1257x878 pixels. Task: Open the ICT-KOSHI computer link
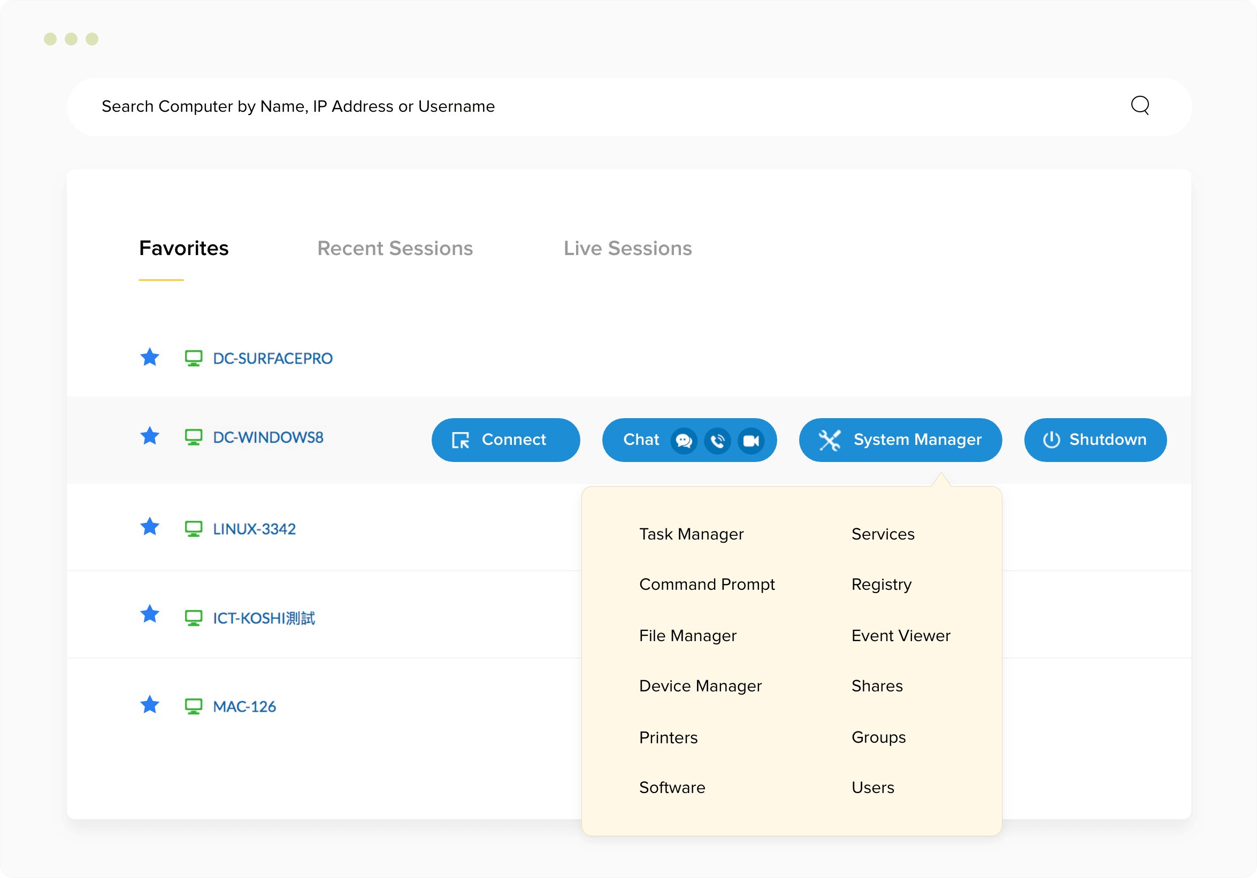(x=264, y=618)
